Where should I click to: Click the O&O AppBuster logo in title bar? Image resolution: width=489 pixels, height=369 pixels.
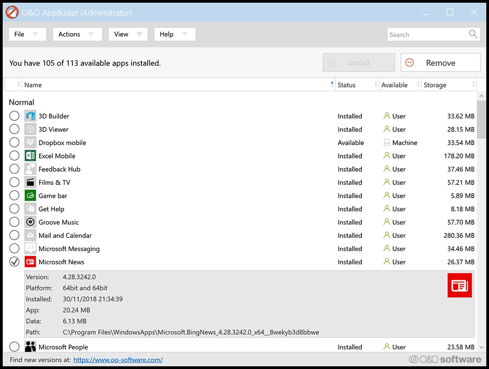point(12,13)
